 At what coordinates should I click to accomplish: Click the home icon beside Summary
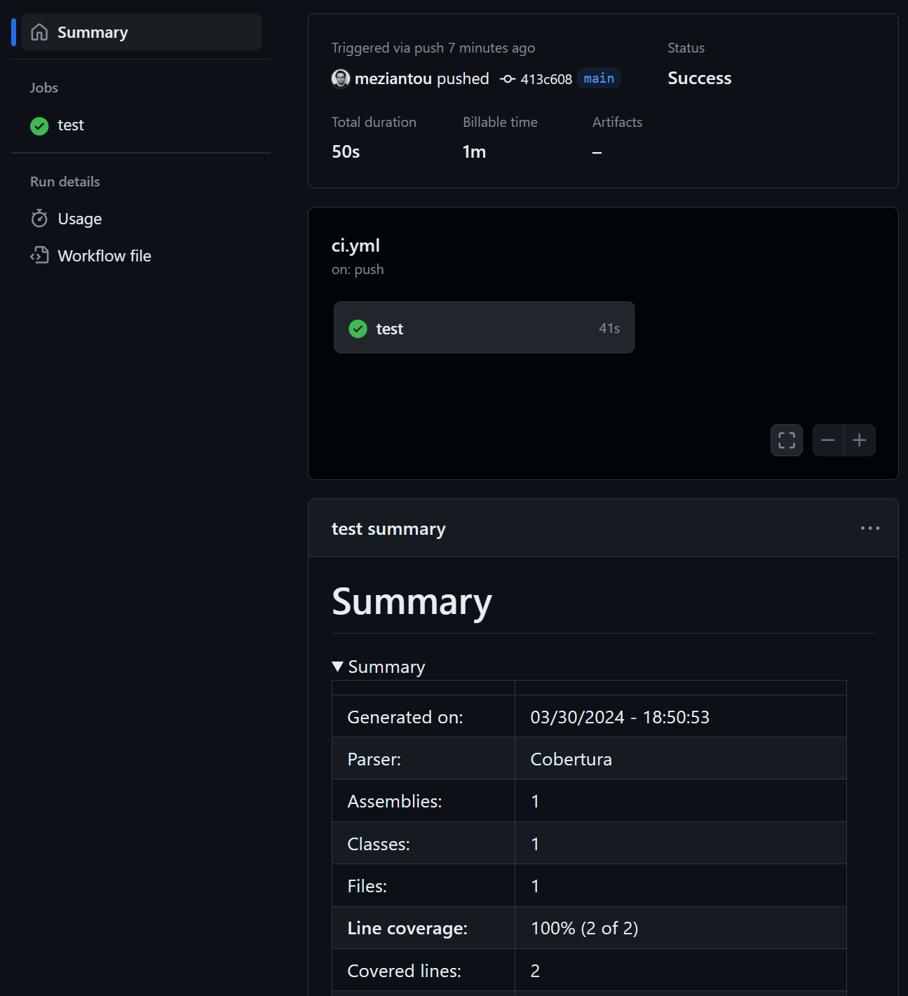tap(40, 32)
